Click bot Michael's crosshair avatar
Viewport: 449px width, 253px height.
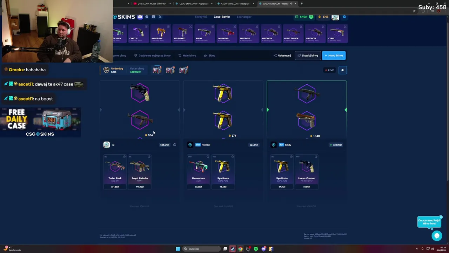[x=190, y=145]
